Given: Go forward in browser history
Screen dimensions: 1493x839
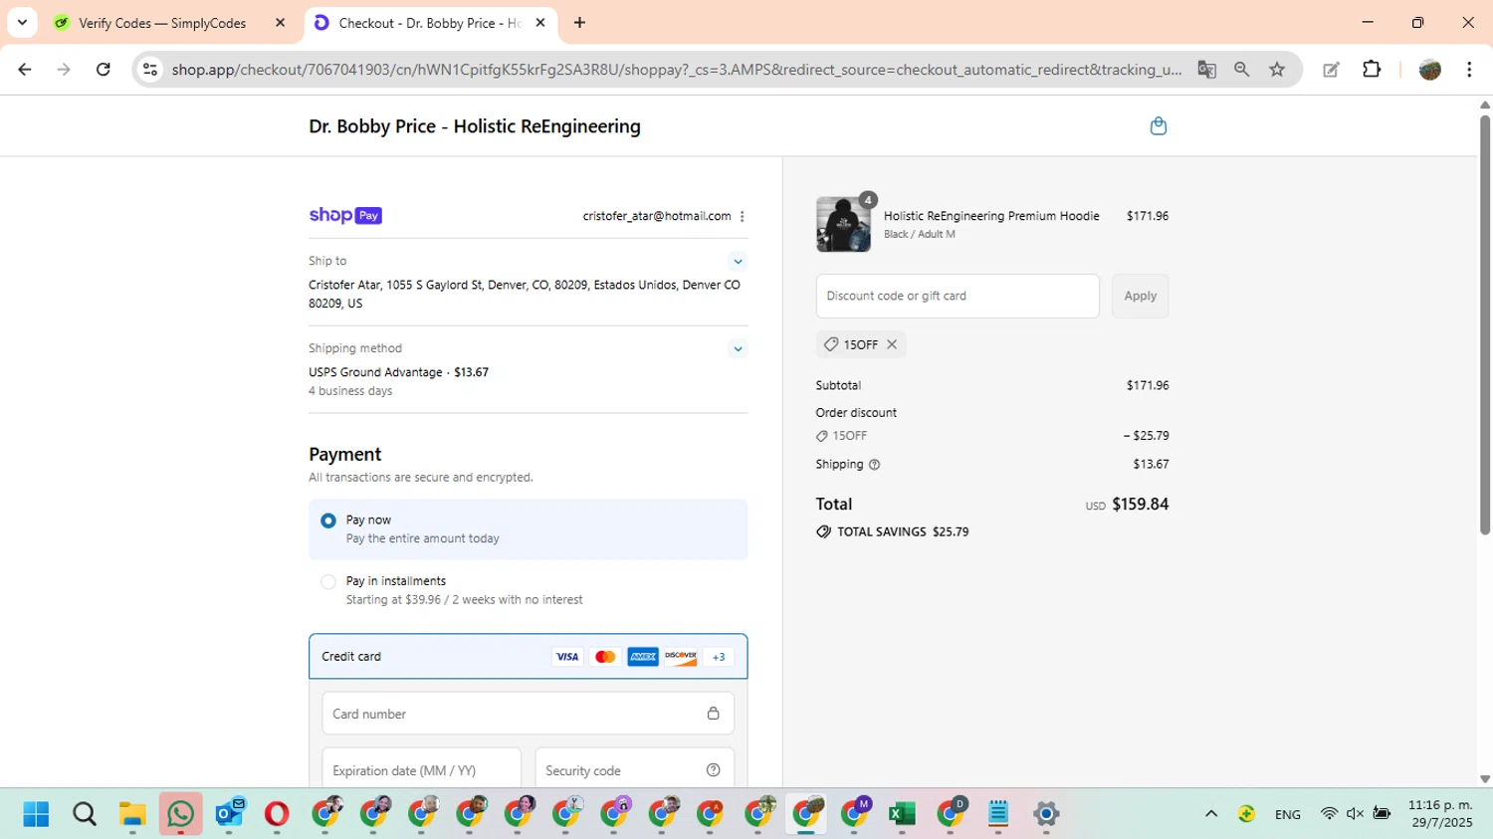Looking at the screenshot, I should coord(64,70).
